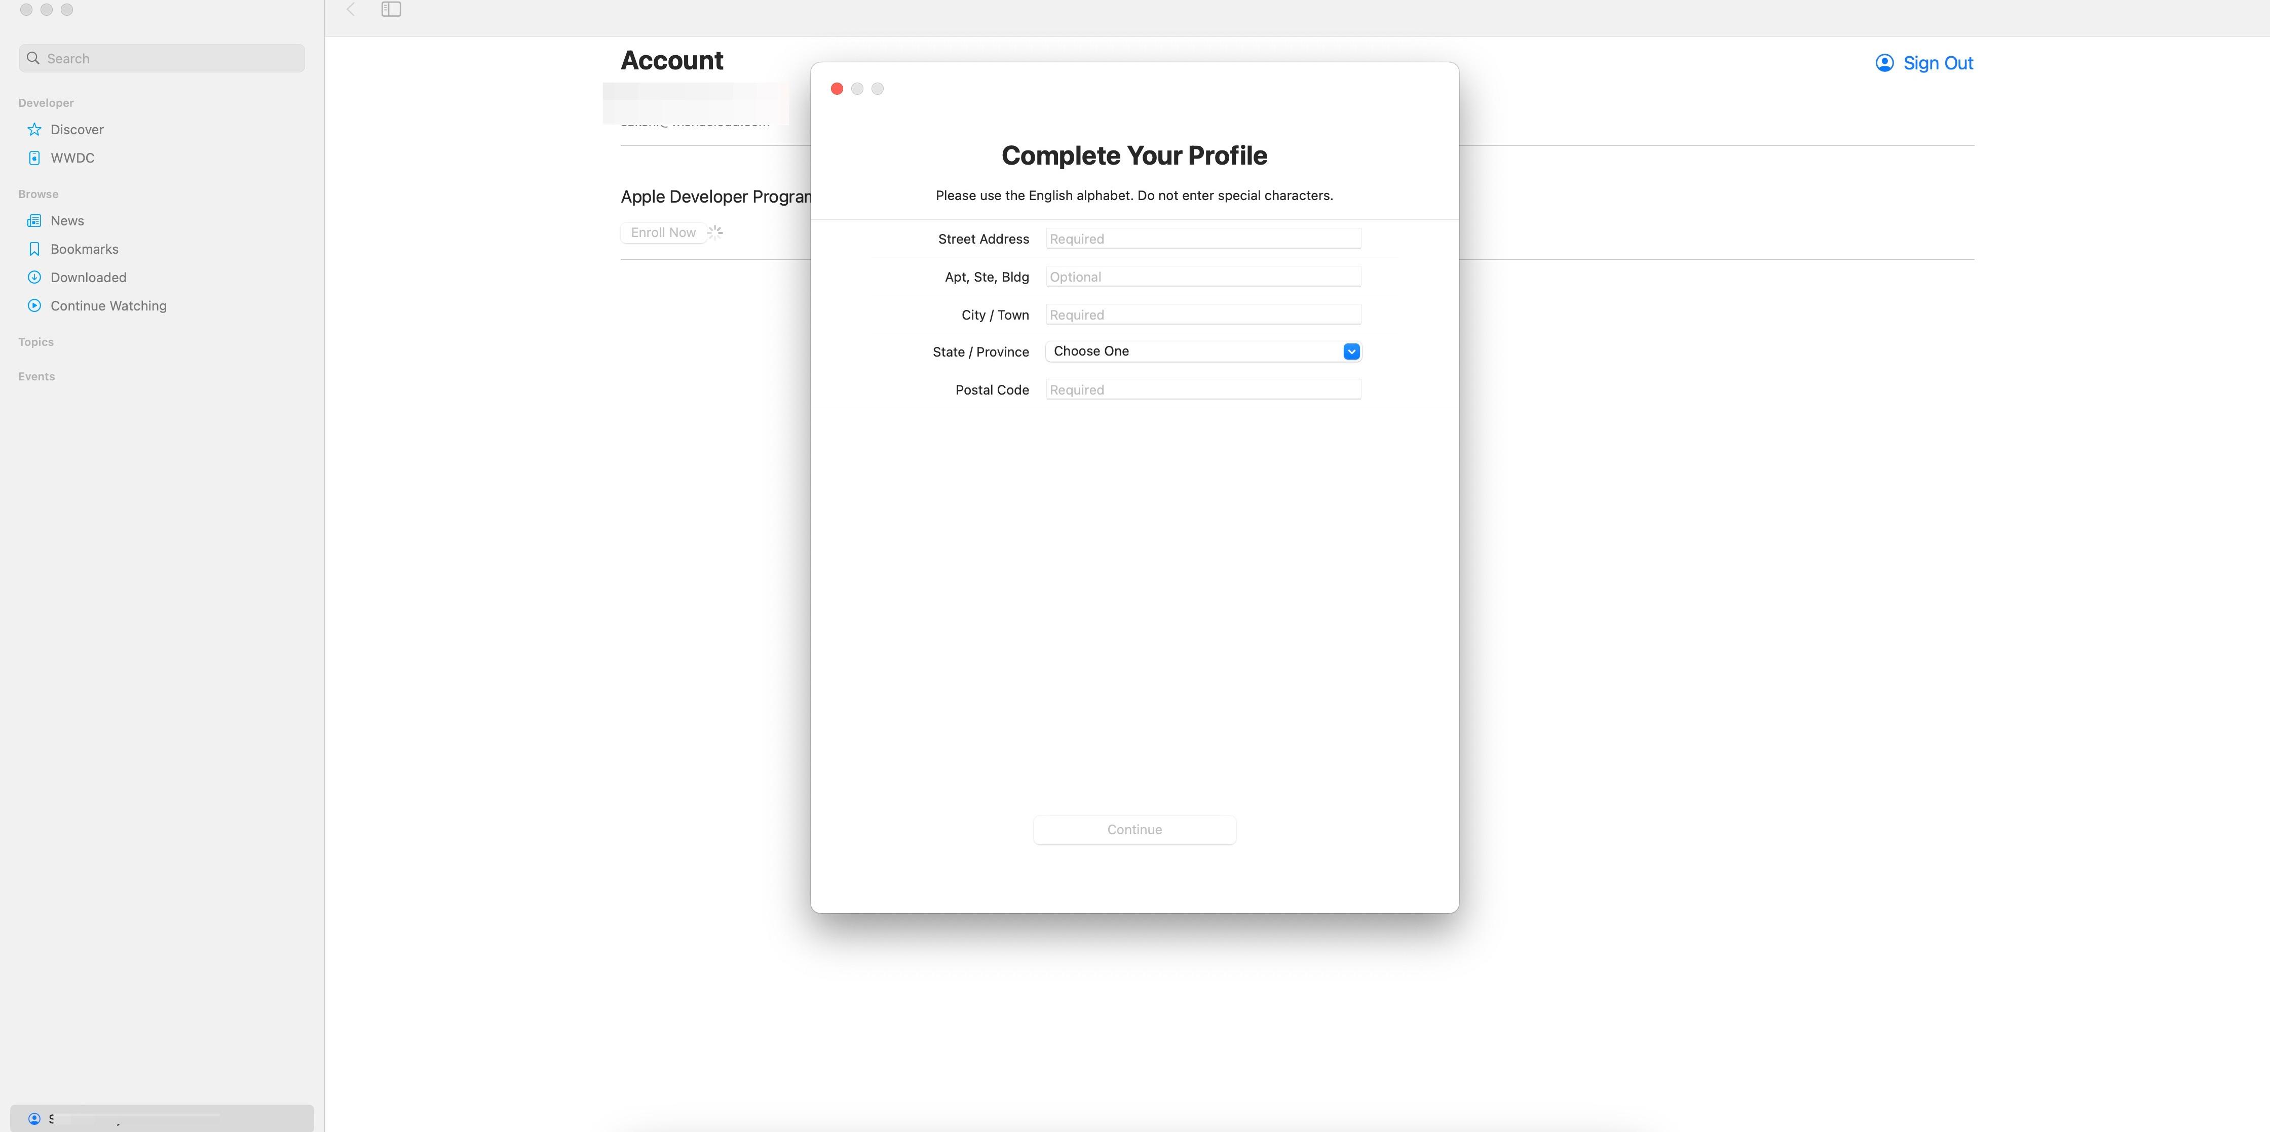Open the News icon in sidebar
This screenshot has height=1132, width=2270.
tap(34, 220)
